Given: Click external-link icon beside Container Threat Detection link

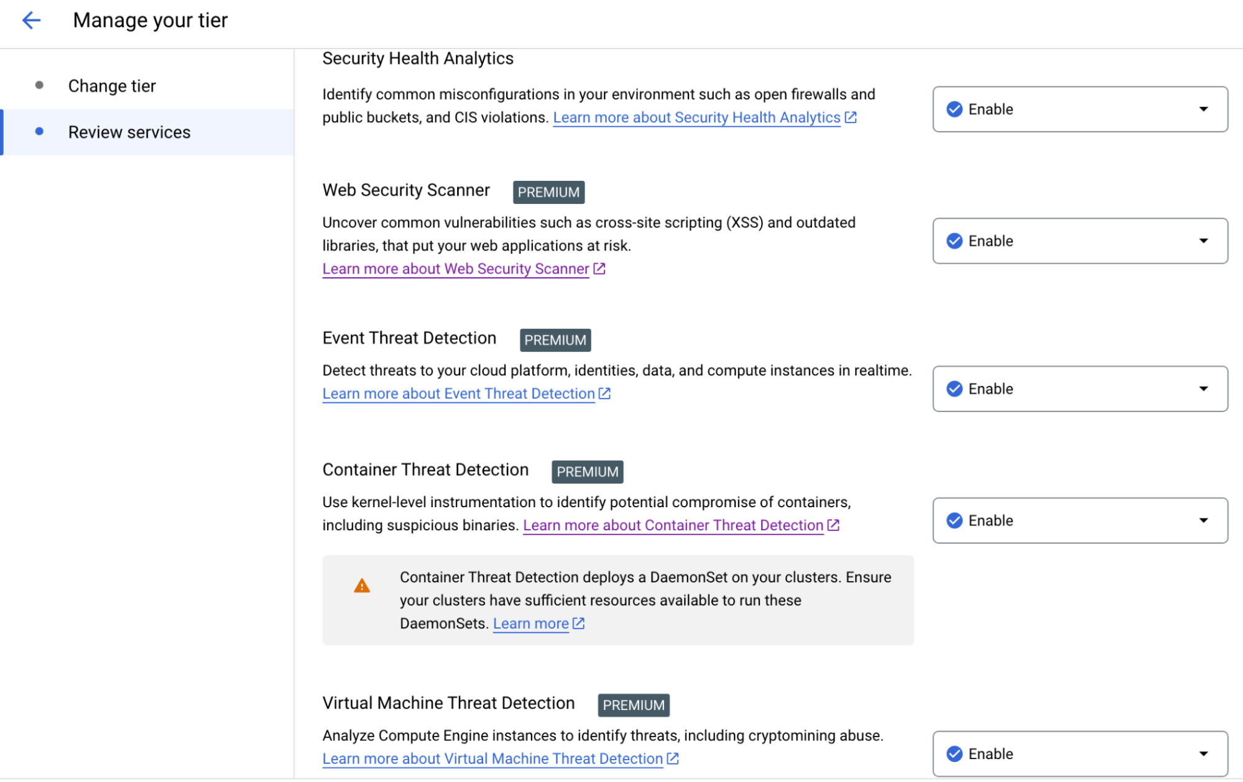Looking at the screenshot, I should (x=833, y=525).
